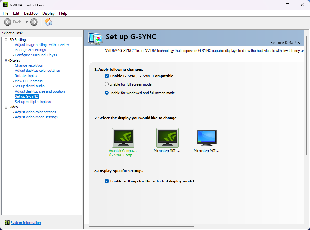The width and height of the screenshot is (310, 230).
Task: Toggle Enable settings for selected display model
Action: pos(107,181)
